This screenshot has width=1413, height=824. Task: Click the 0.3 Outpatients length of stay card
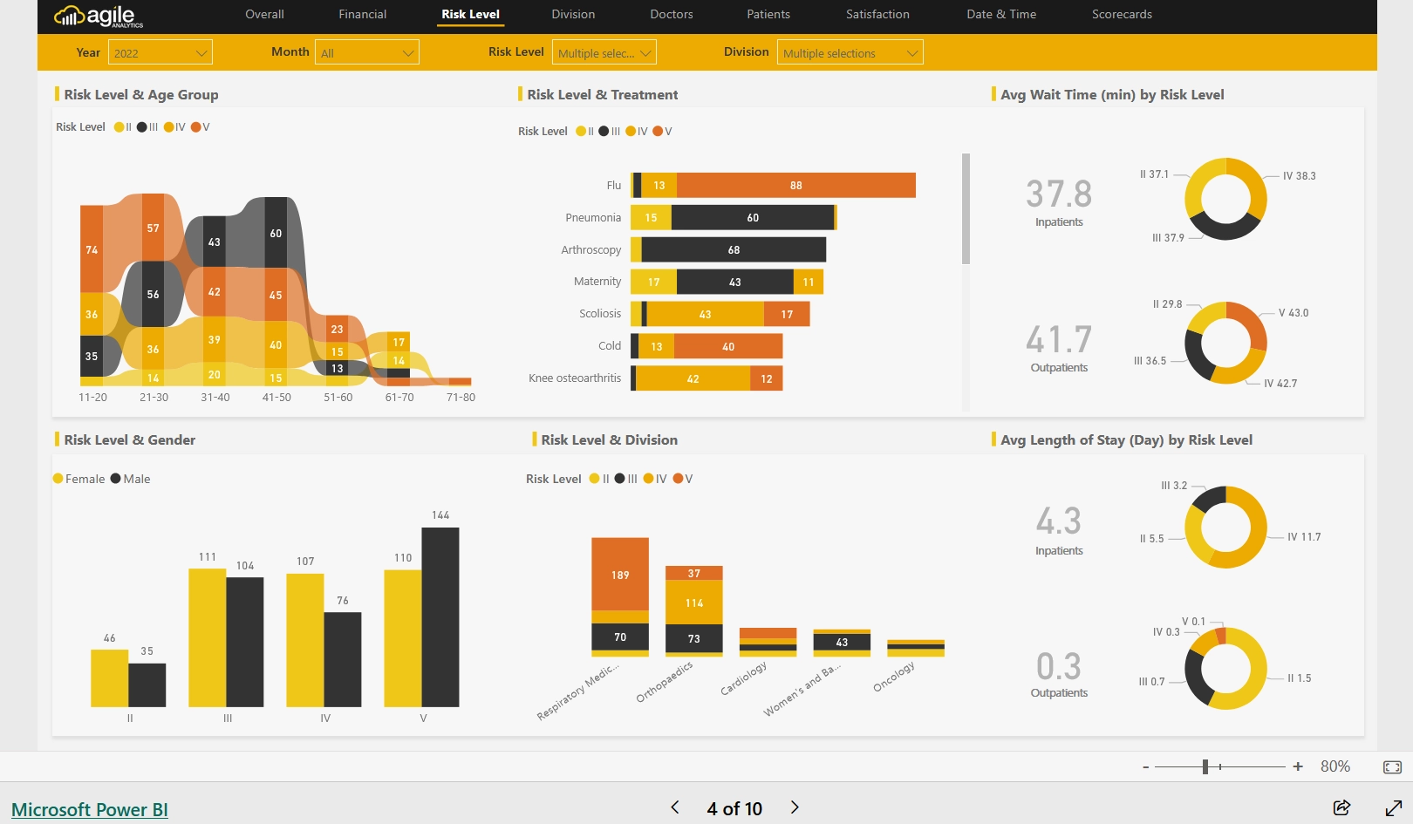click(x=1059, y=676)
